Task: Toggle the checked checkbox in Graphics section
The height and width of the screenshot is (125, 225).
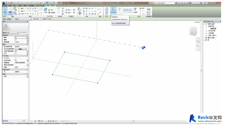Action: pos(16,51)
